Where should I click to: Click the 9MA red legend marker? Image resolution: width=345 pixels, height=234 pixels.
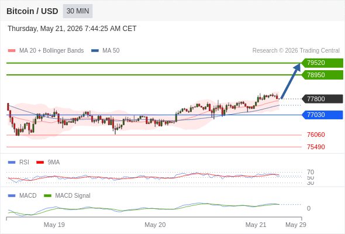40,163
